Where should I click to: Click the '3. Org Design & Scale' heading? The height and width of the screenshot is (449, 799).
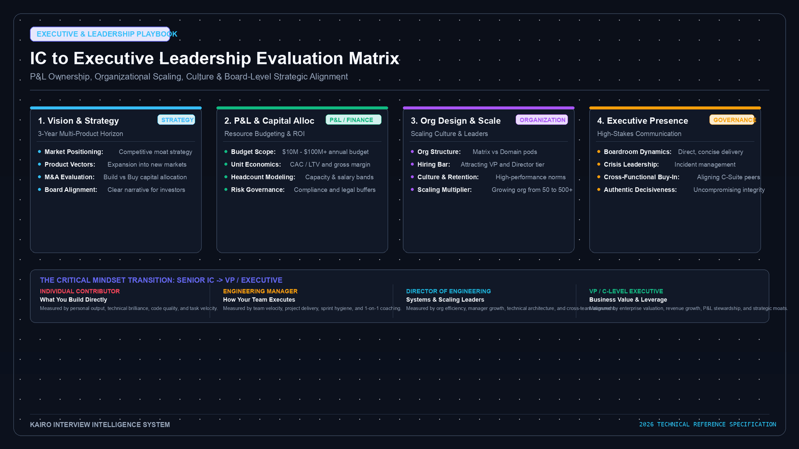456,121
